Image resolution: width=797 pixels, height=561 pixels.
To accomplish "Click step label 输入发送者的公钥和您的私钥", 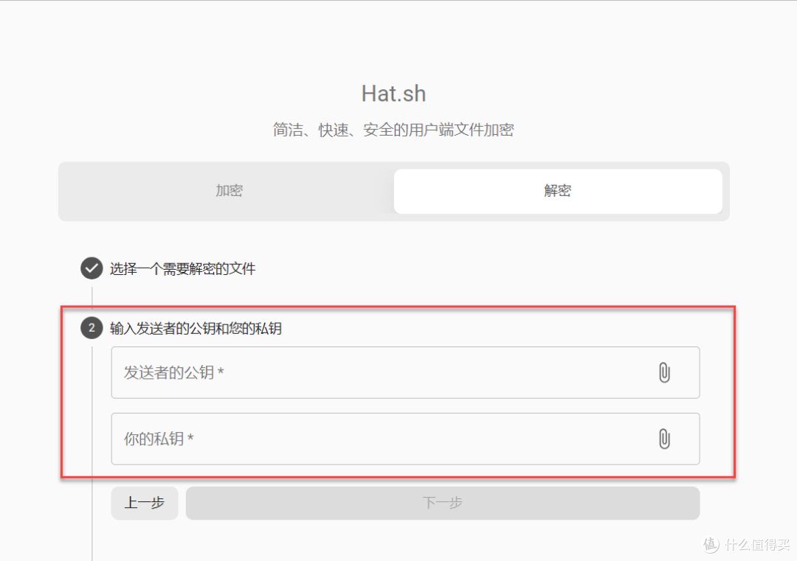I will (x=196, y=329).
